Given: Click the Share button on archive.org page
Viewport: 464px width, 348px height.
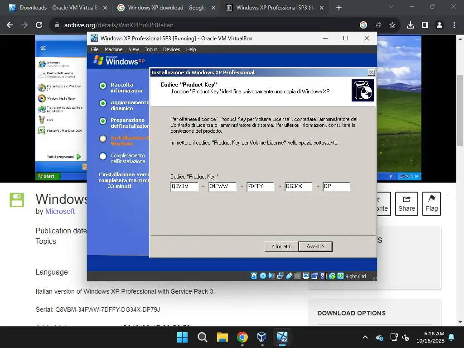Looking at the screenshot, I should point(406,204).
